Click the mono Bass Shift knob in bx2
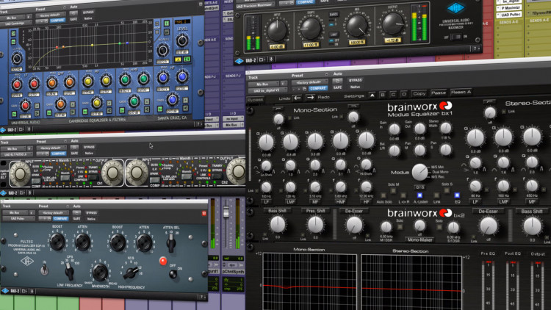The width and height of the screenshot is (551, 310). point(278,224)
